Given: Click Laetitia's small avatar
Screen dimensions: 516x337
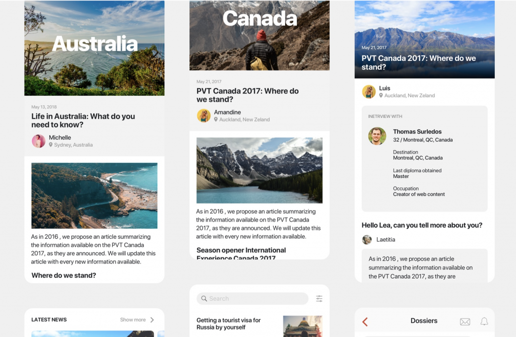Looking at the screenshot, I should [x=367, y=240].
